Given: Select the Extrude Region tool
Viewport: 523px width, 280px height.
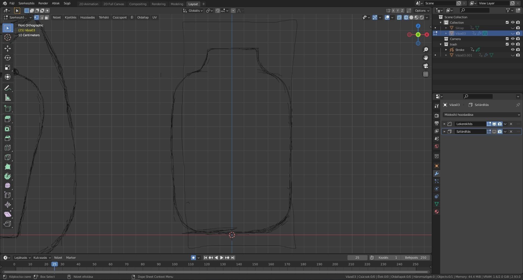Looking at the screenshot, I should 8,119.
